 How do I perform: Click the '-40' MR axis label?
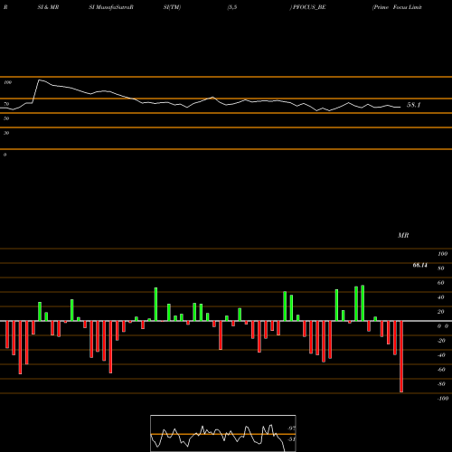pos(441,355)
